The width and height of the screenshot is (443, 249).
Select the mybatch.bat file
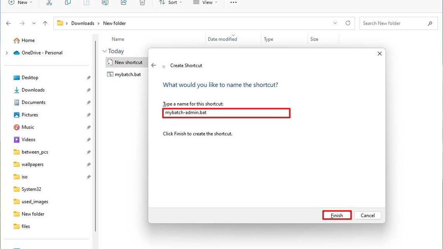point(127,75)
